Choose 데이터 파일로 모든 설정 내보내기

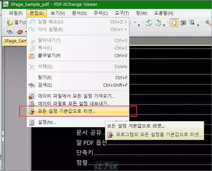[x=78, y=104]
